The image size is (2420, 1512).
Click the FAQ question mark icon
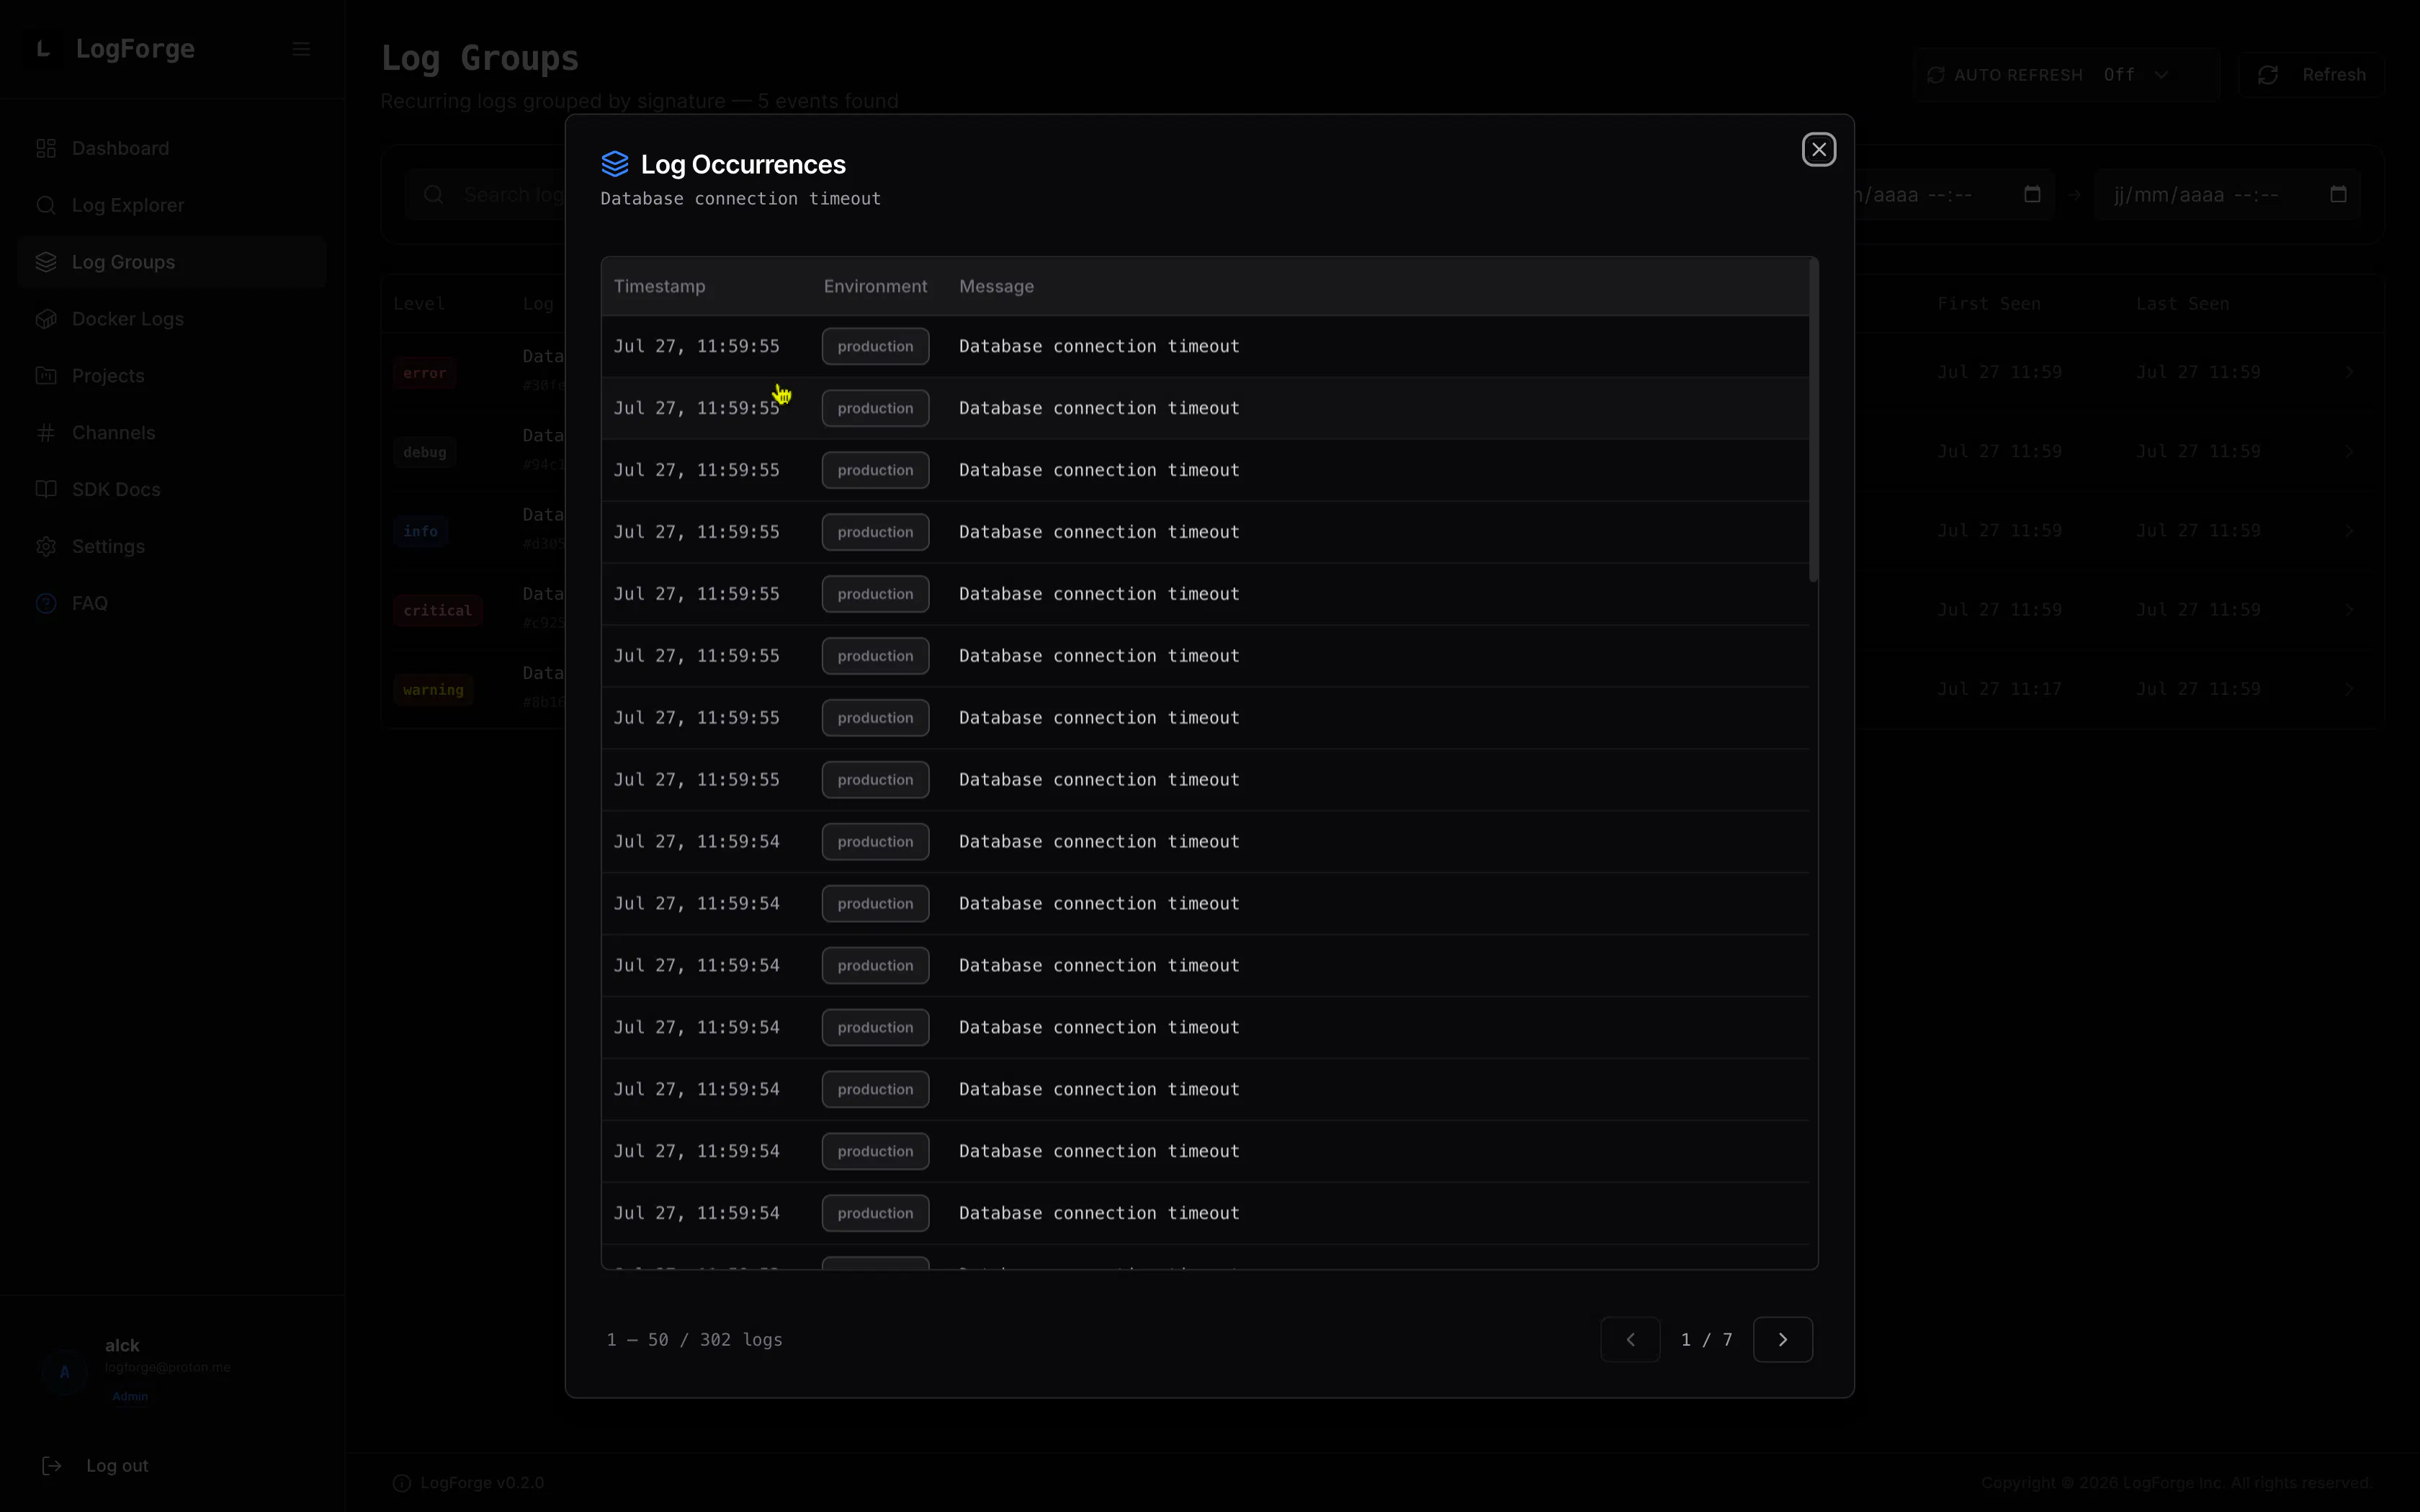(x=46, y=603)
